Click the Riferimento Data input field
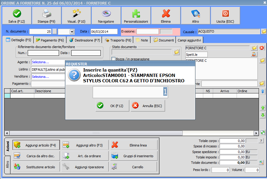 (x=86, y=53)
